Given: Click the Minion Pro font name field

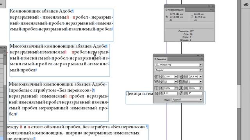Looking at the screenshot, I should [x=177, y=65].
